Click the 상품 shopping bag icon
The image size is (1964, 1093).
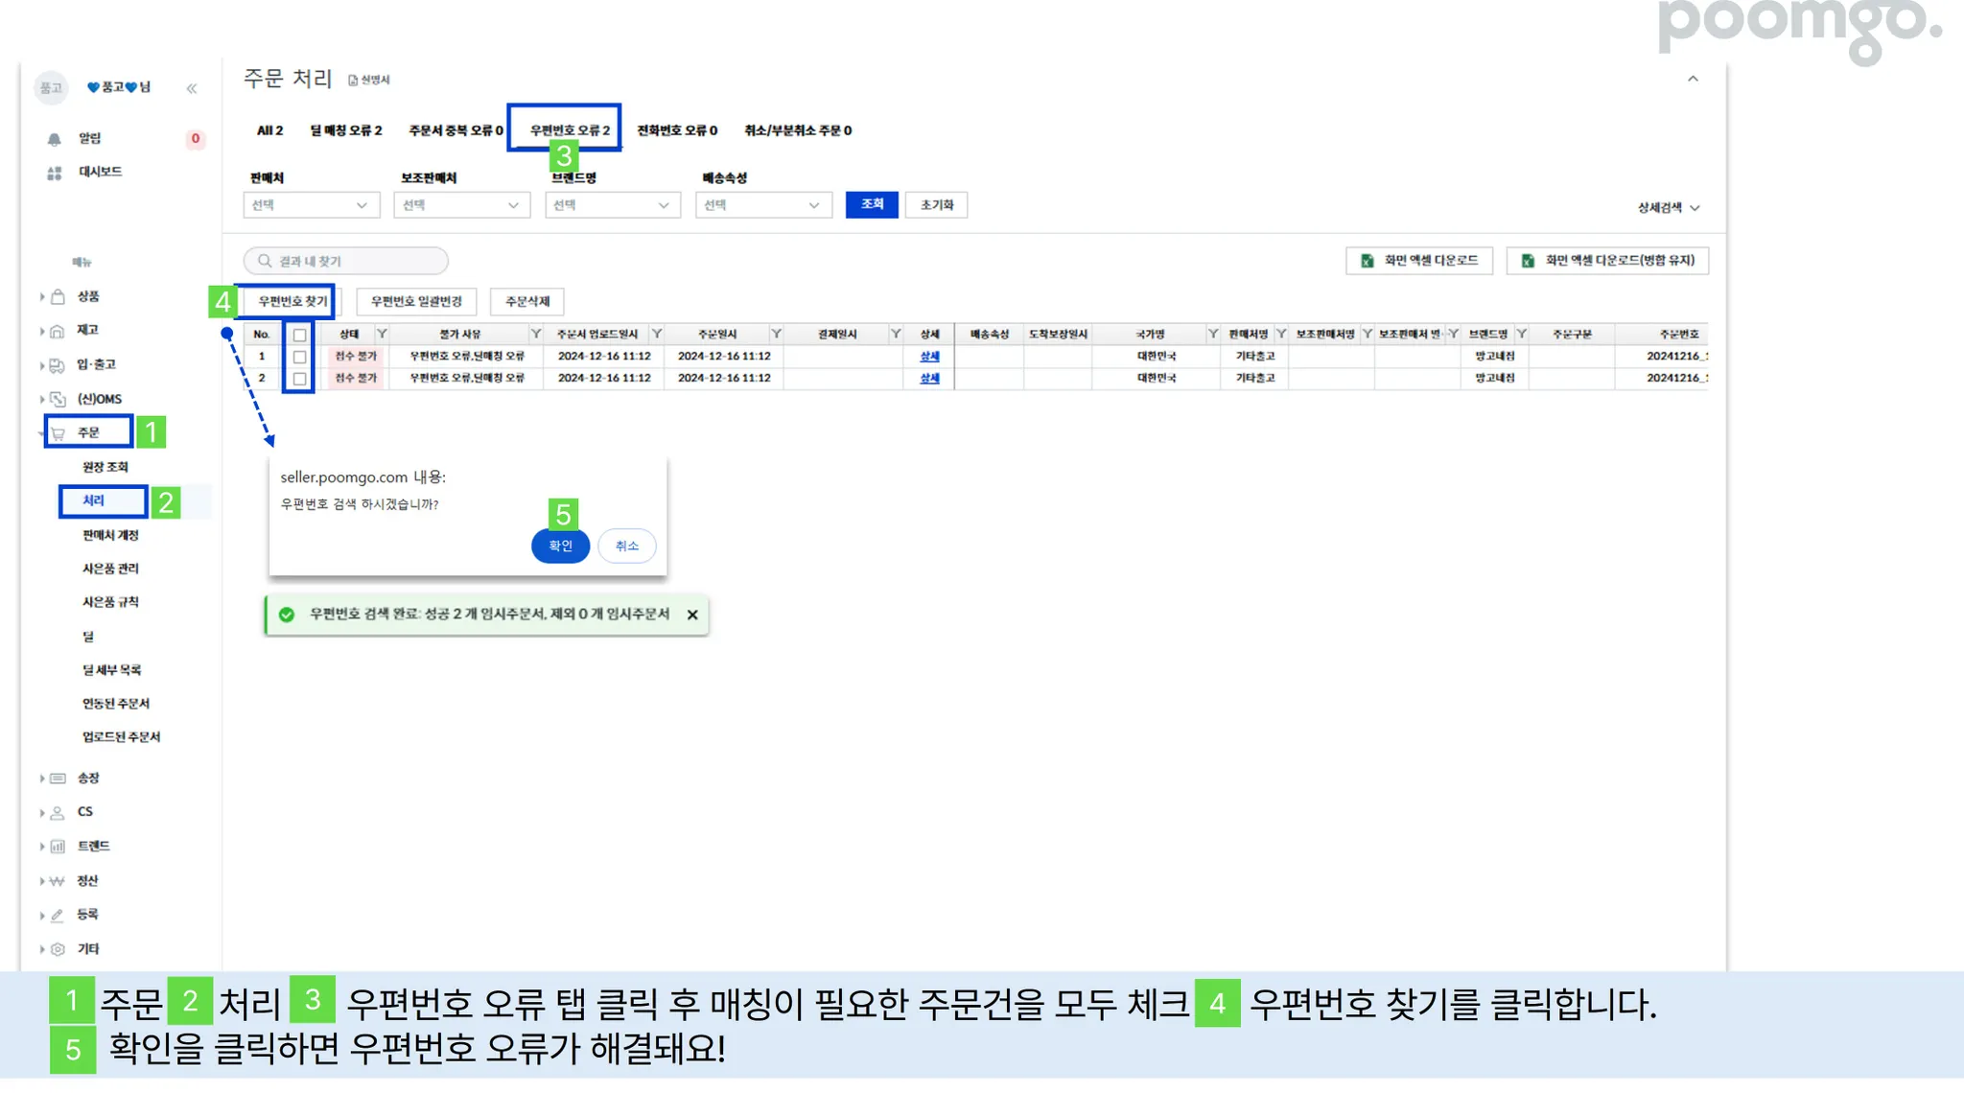[58, 296]
